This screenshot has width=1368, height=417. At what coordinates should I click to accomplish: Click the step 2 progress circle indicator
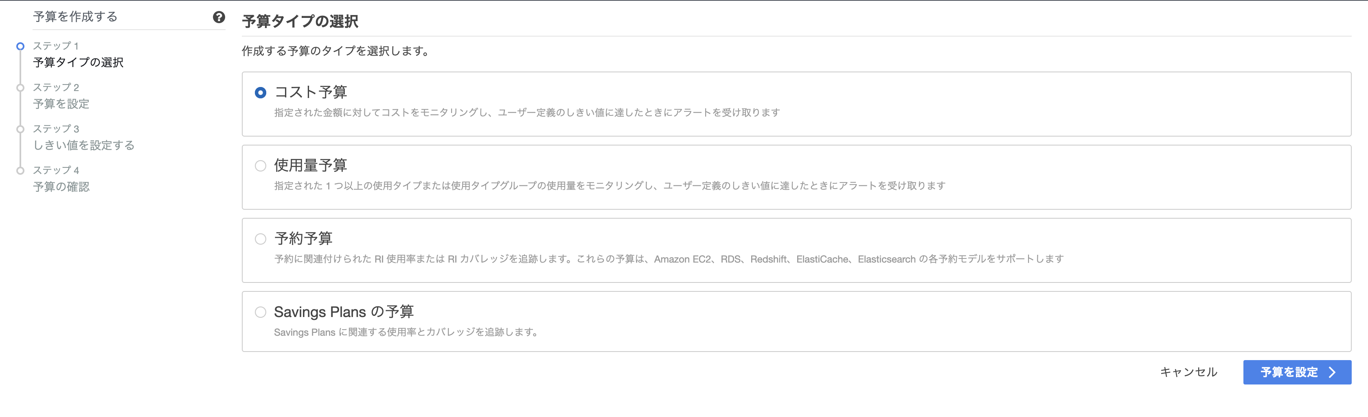click(20, 87)
